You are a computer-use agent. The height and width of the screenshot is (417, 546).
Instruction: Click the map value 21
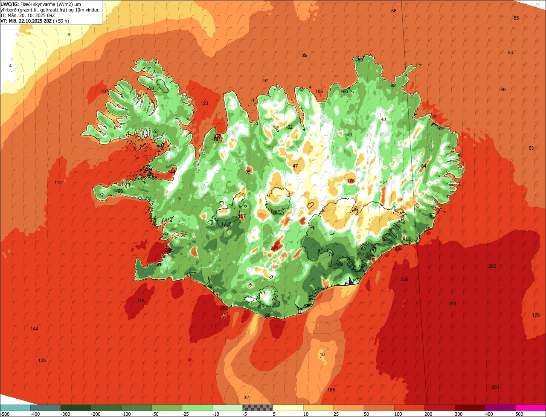385,183
